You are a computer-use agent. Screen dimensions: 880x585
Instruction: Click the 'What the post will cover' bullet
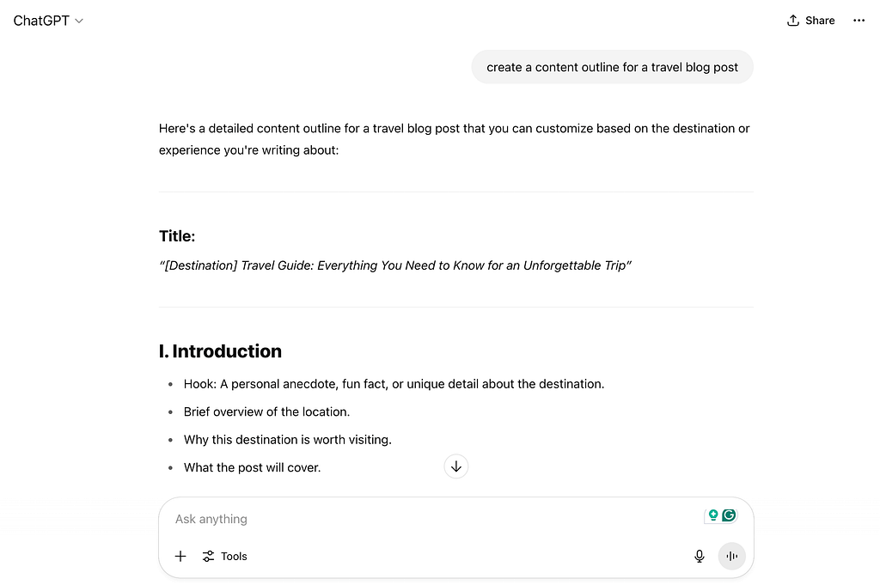pos(252,467)
